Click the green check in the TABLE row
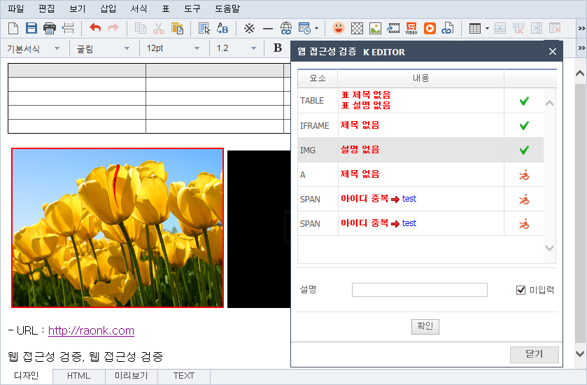Viewport: 587px width, 385px height. (524, 101)
